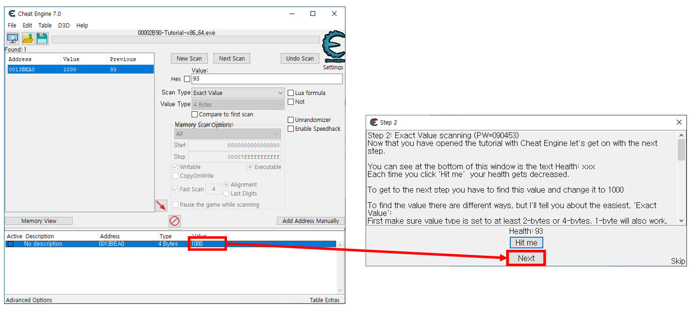This screenshot has width=695, height=314.
Task: Click Next in Step 2 window
Action: 526,258
